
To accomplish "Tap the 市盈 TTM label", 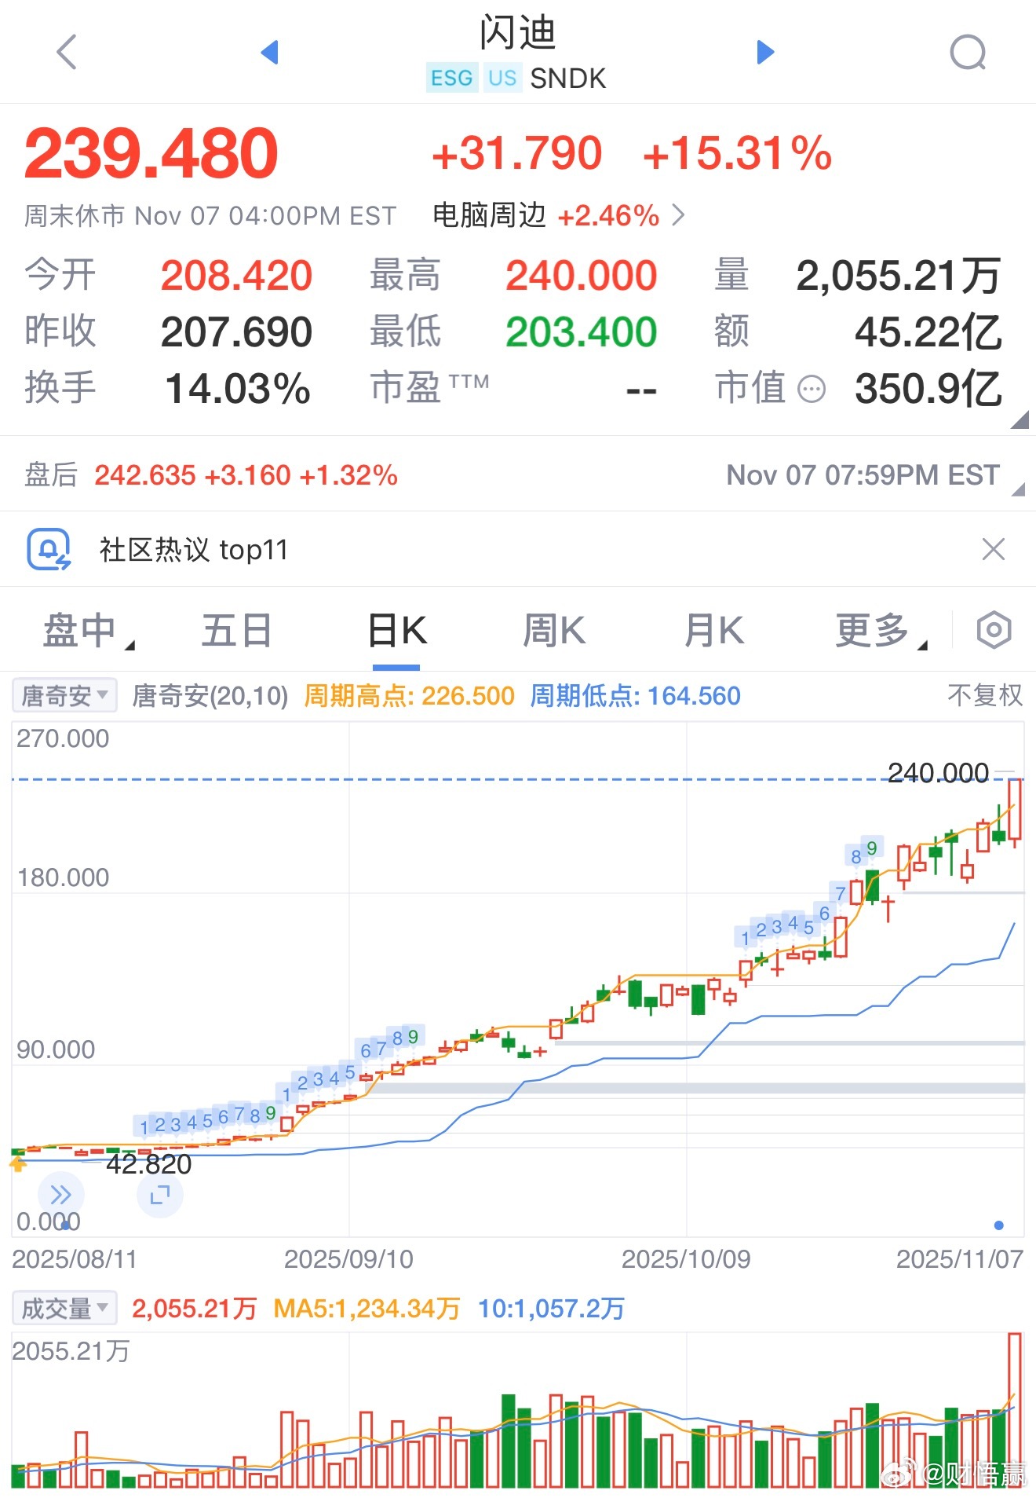I will (429, 388).
